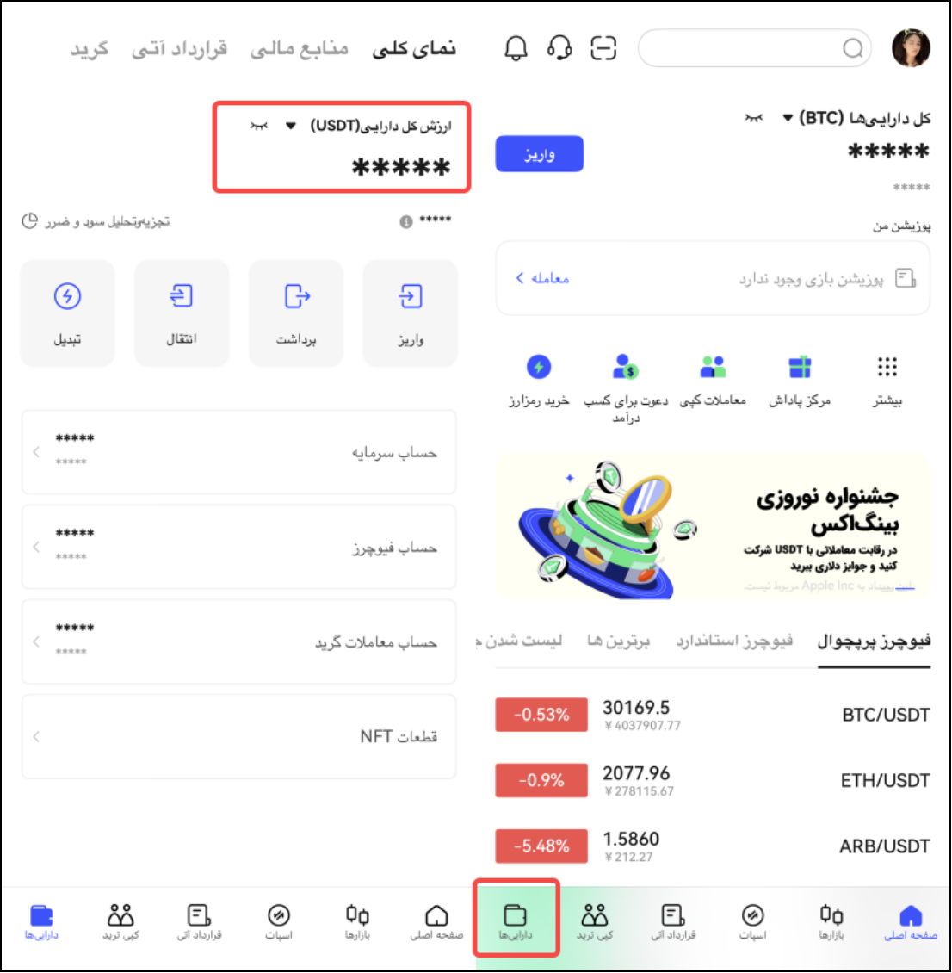
Task: Open the معامله link in positions
Action: click(542, 278)
